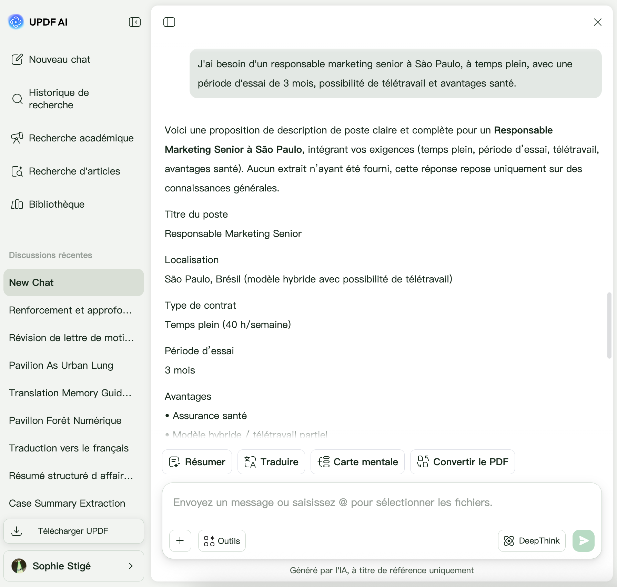Screen dimensions: 617x587
Task: Collapse the left sidebar panel icon
Action: click(135, 22)
